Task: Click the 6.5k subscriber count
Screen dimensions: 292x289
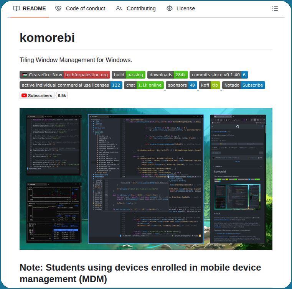Action: (62, 95)
